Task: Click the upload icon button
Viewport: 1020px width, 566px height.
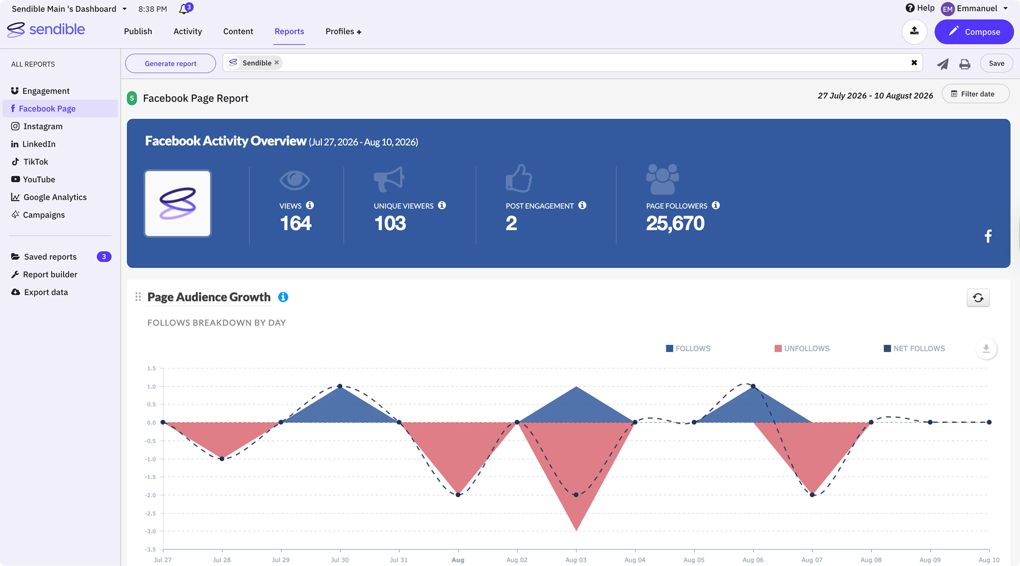Action: [914, 32]
